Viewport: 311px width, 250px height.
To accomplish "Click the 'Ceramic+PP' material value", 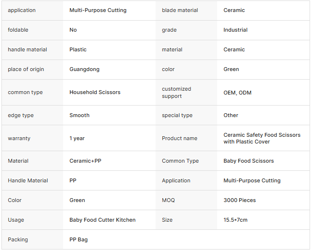I will coord(85,161).
